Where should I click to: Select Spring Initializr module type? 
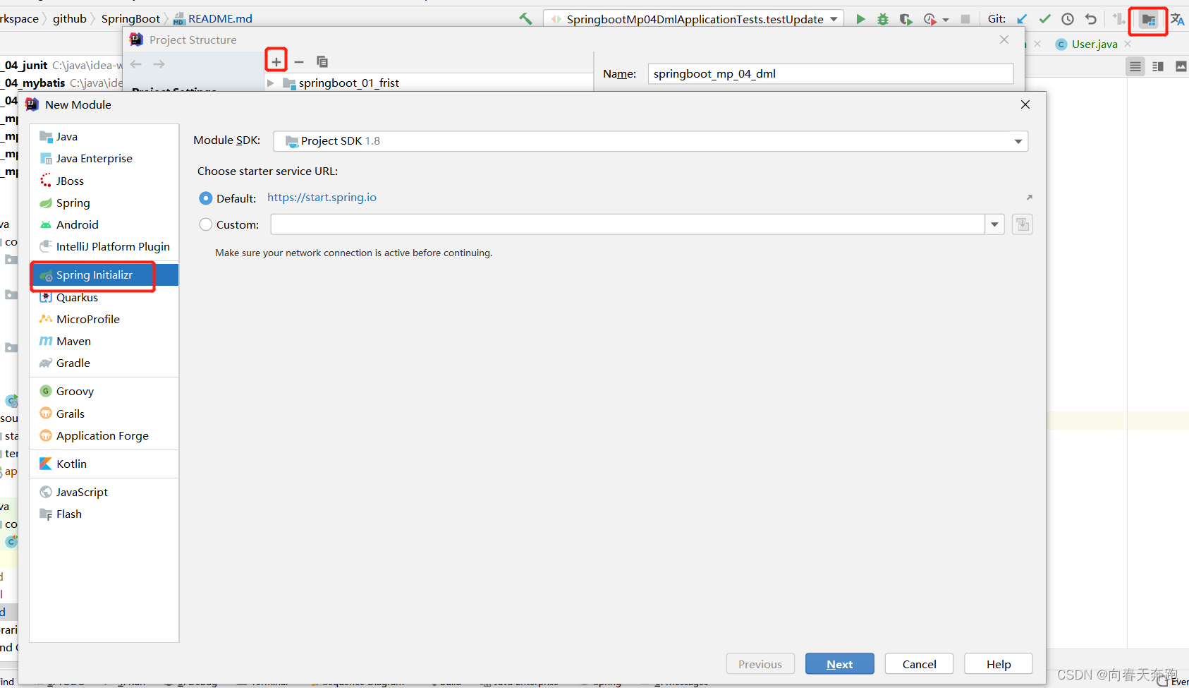click(x=104, y=275)
